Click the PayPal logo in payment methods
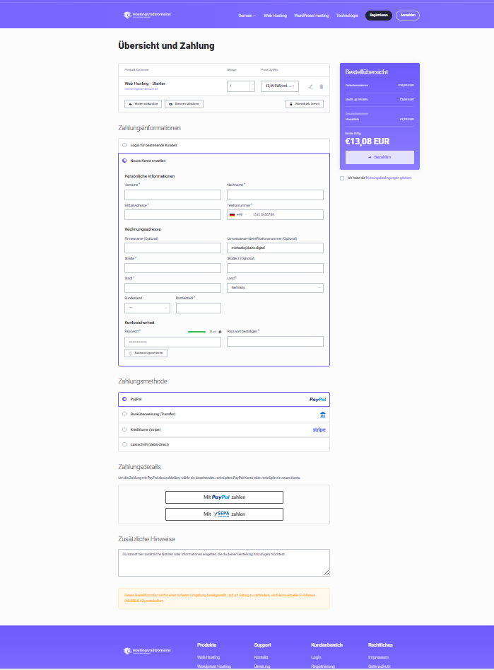Screen dimensions: 494x670 pos(317,400)
